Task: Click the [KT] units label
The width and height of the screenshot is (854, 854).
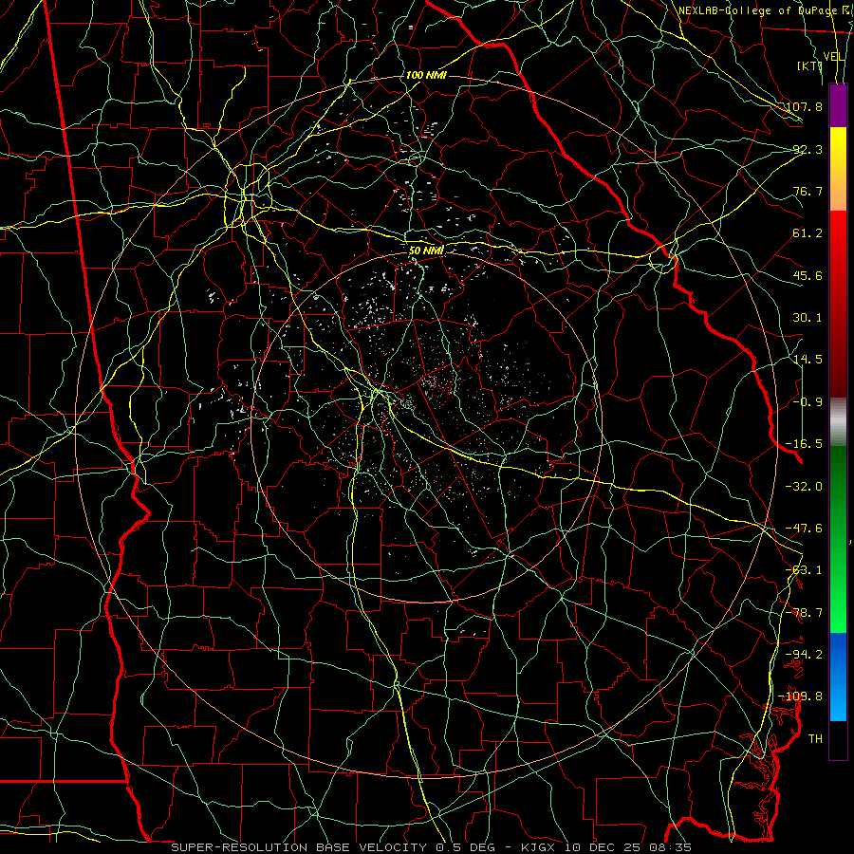Action: coord(810,65)
